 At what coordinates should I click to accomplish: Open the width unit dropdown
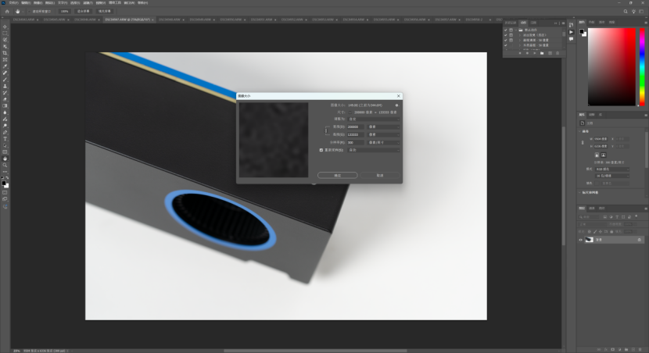tap(382, 127)
